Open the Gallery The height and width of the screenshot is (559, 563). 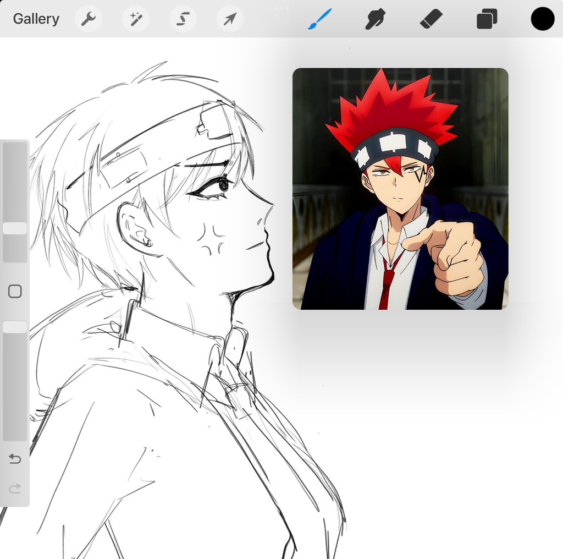36,19
